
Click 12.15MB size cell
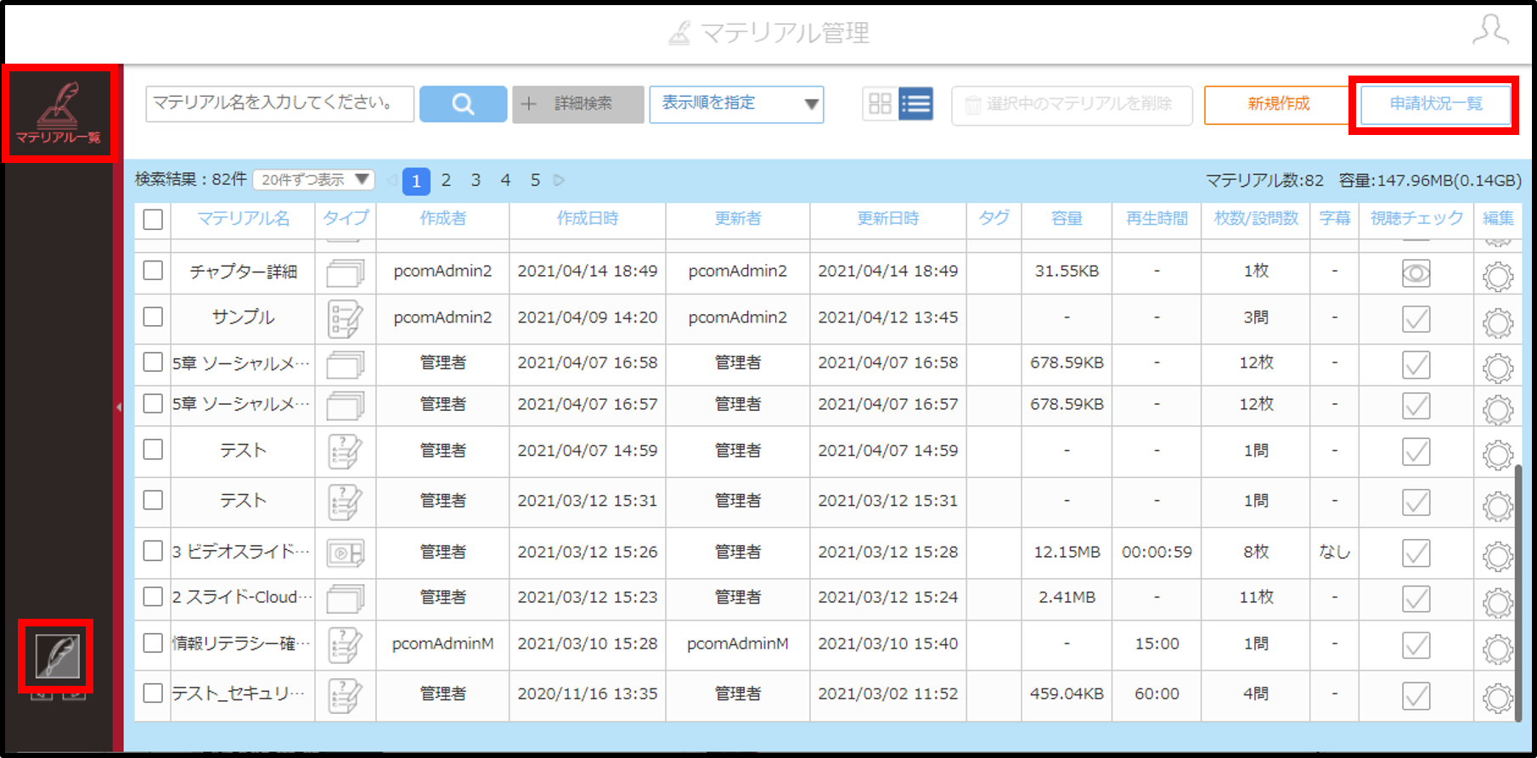1067,552
